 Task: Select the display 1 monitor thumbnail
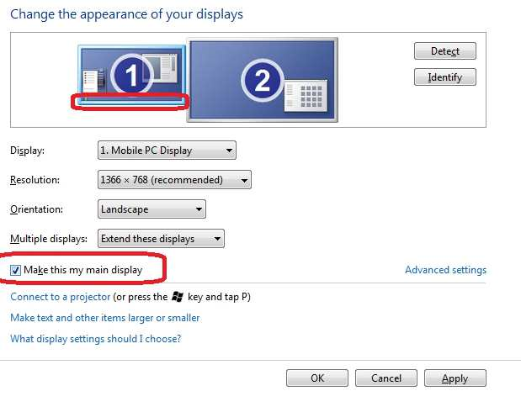(130, 77)
